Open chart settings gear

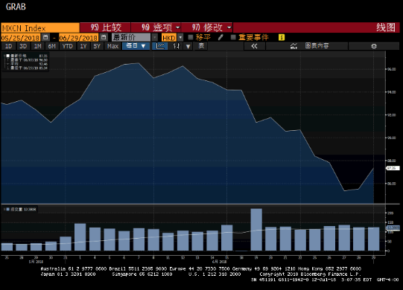[x=374, y=46]
